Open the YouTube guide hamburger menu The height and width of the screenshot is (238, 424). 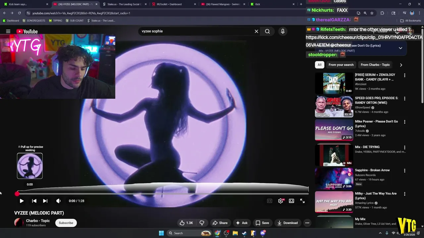[8, 31]
